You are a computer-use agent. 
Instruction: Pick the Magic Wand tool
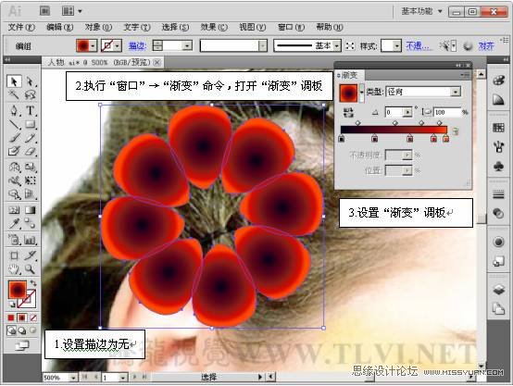(x=14, y=94)
